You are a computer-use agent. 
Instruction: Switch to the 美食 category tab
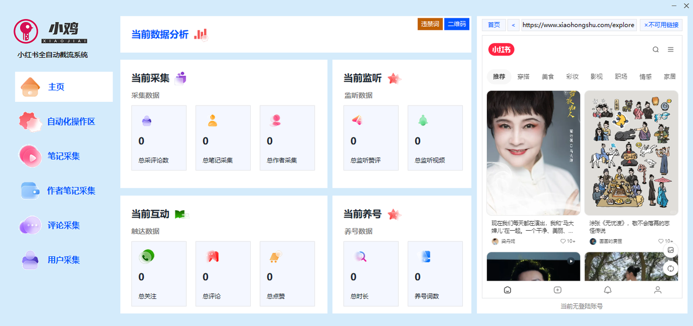(548, 76)
